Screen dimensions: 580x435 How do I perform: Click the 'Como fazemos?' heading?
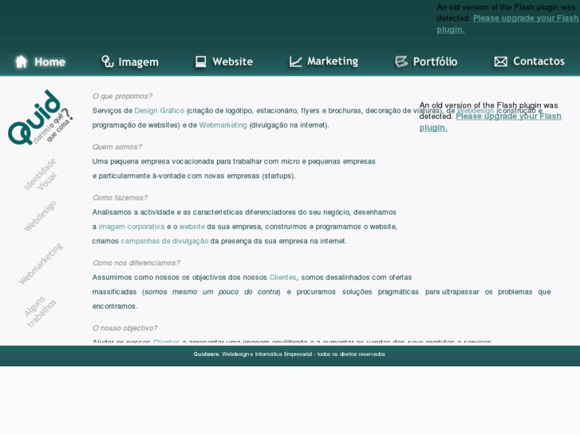click(x=120, y=198)
